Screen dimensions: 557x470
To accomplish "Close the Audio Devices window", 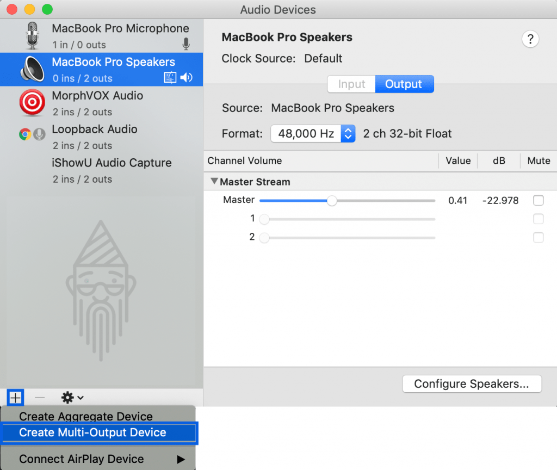I will [x=12, y=9].
